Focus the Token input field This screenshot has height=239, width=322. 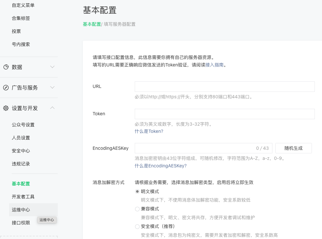click(225, 114)
